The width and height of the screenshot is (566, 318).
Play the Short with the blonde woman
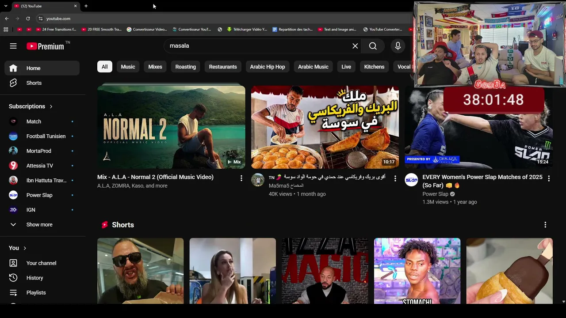point(233,271)
